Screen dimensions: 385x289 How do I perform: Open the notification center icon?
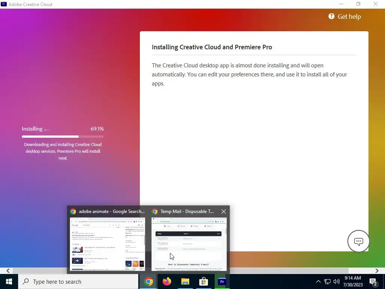(x=373, y=282)
